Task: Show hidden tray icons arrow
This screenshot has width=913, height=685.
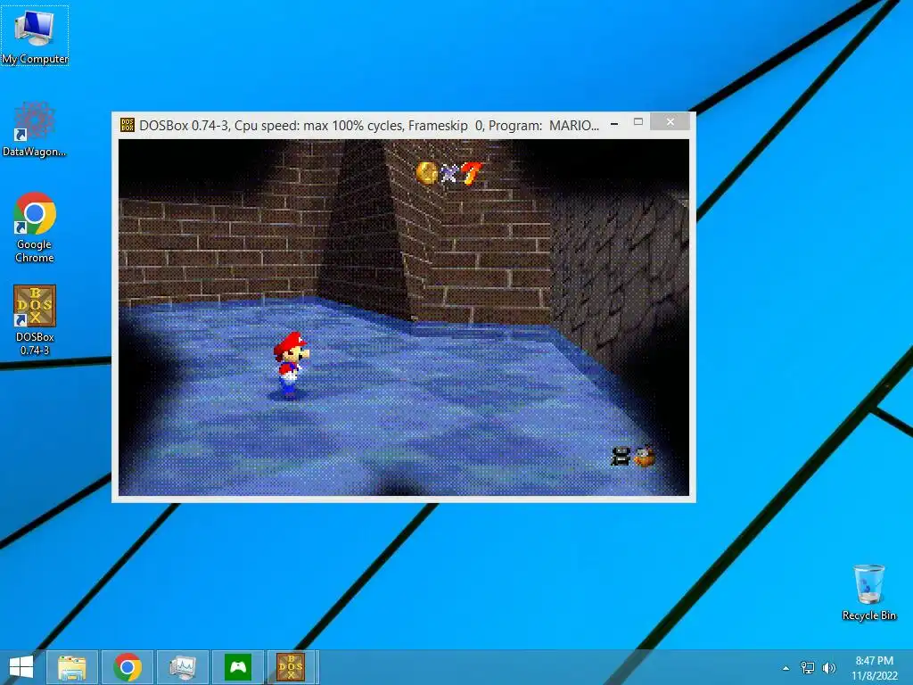Action: click(786, 668)
